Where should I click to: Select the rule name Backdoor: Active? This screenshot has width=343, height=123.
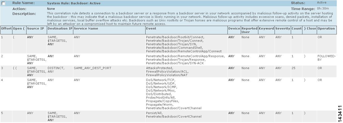tap(74, 4)
